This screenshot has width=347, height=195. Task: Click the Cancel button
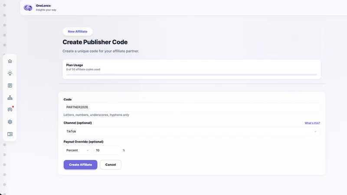coord(111,165)
